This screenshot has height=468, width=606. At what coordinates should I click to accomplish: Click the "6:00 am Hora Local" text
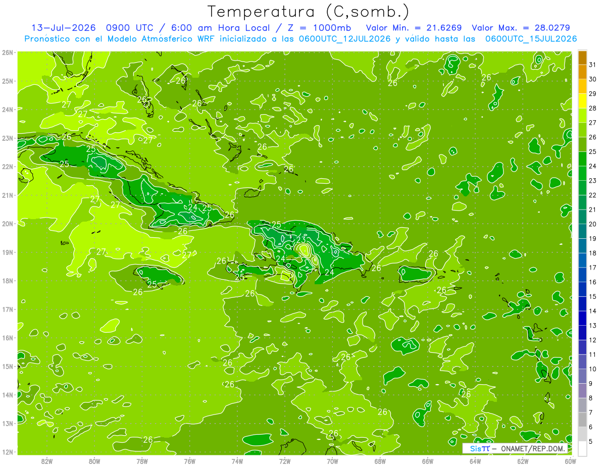[219, 28]
